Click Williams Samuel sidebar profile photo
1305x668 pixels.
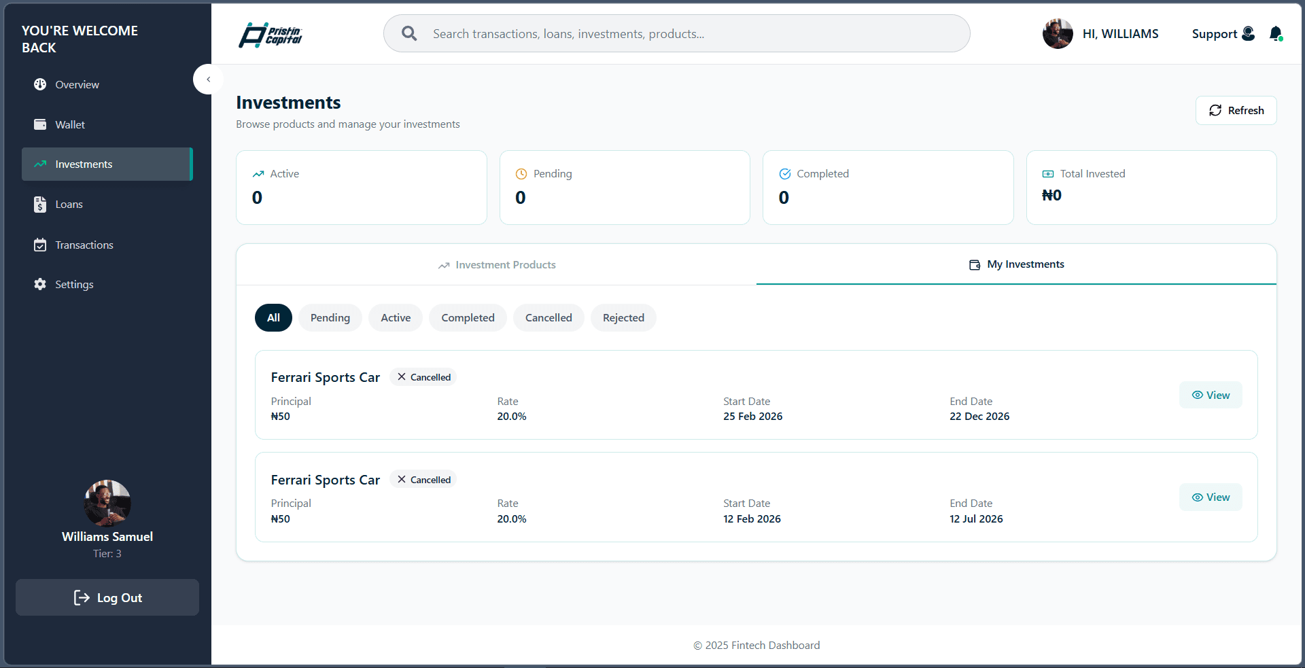tap(107, 503)
